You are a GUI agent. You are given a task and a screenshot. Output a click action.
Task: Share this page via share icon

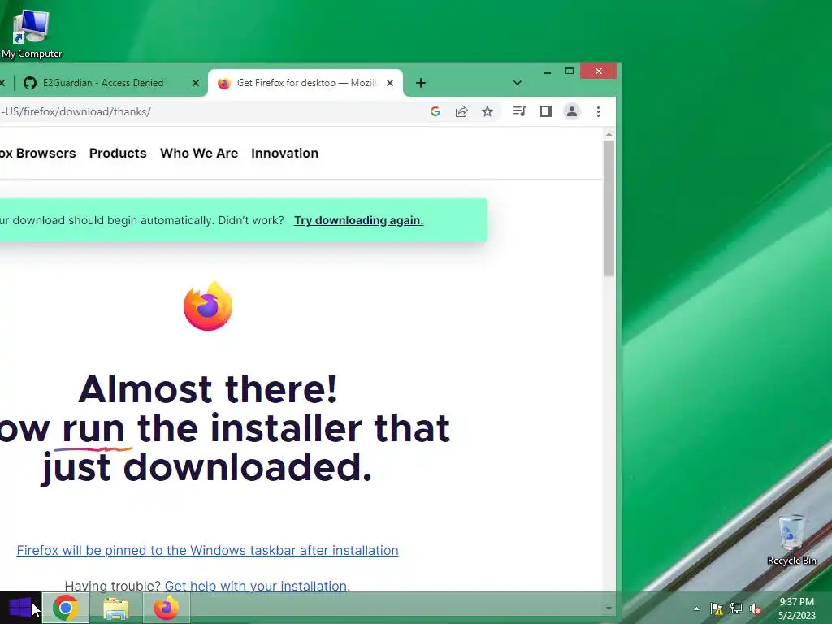(x=461, y=111)
